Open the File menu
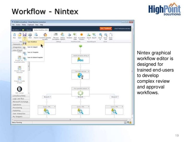The width and height of the screenshot is (190, 142). point(13,25)
